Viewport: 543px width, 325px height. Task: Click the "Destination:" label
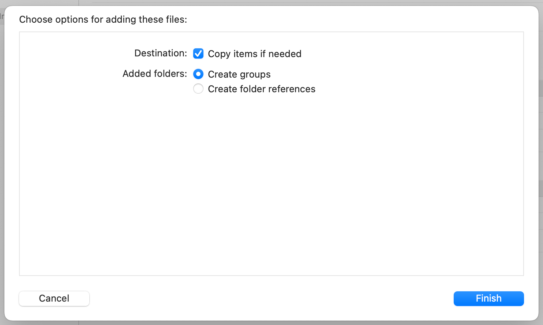tap(161, 53)
